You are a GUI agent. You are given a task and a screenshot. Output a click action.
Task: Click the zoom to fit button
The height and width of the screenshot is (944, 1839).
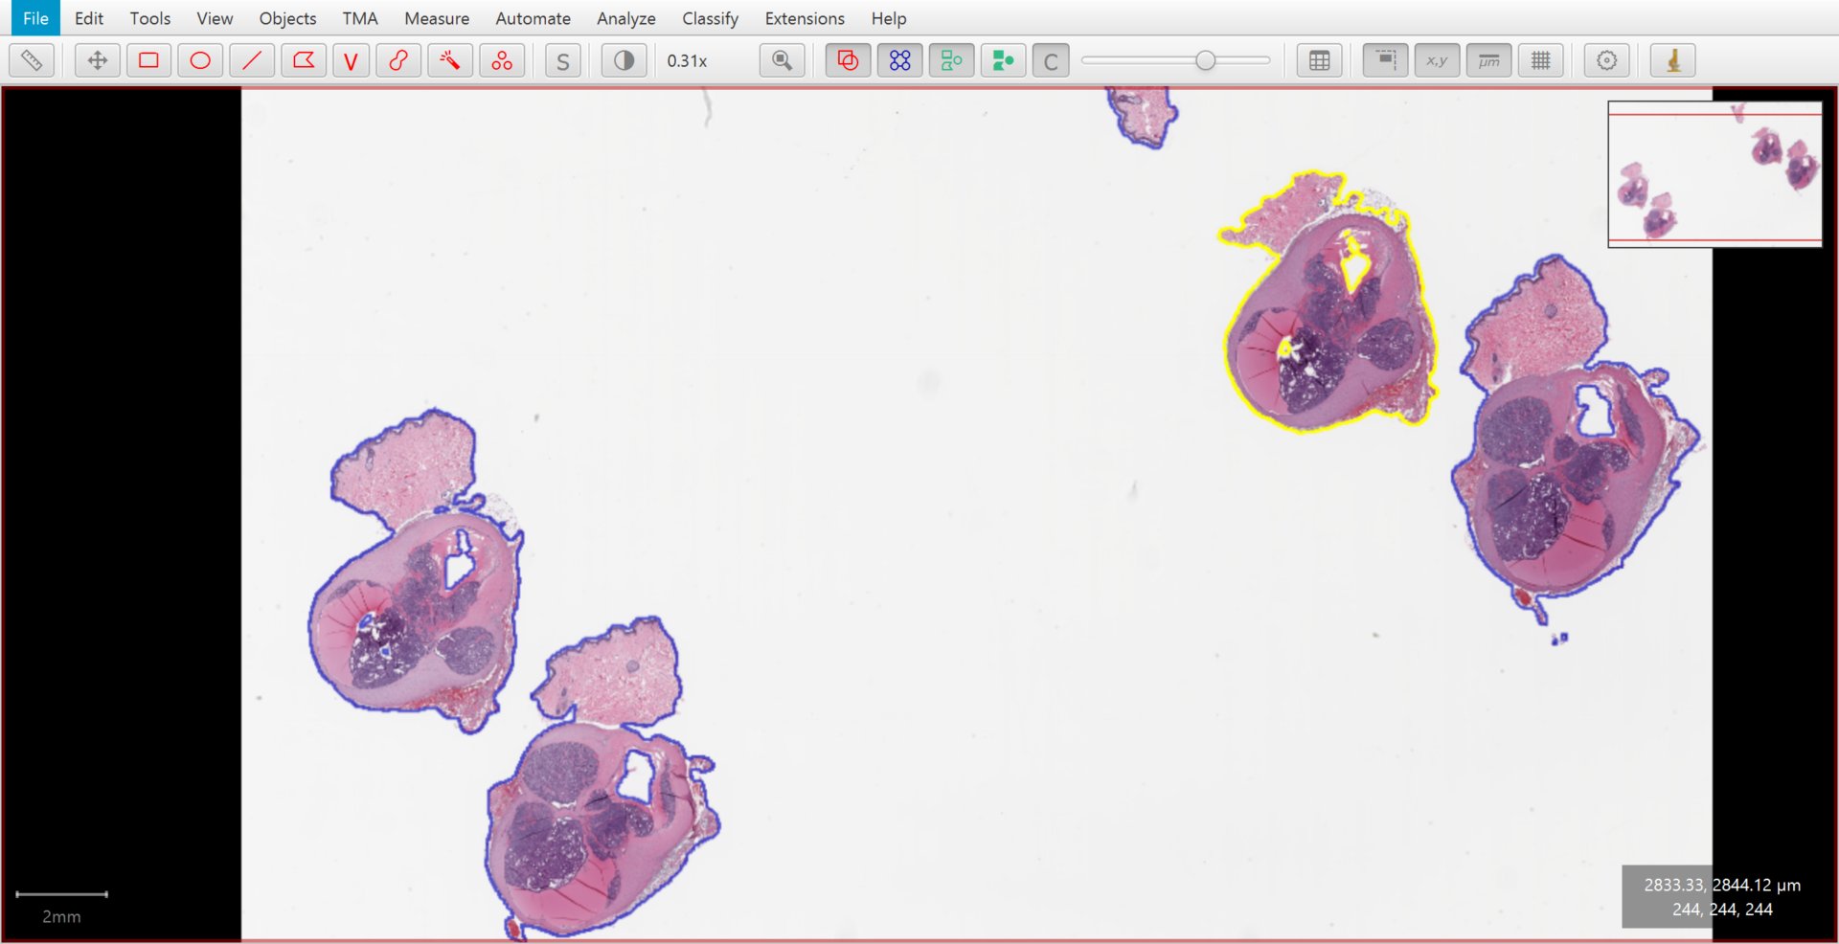pyautogui.click(x=783, y=60)
